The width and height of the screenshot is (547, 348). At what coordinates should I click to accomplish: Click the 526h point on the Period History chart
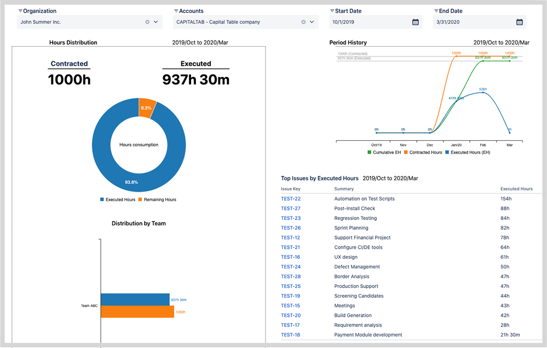coord(483,93)
